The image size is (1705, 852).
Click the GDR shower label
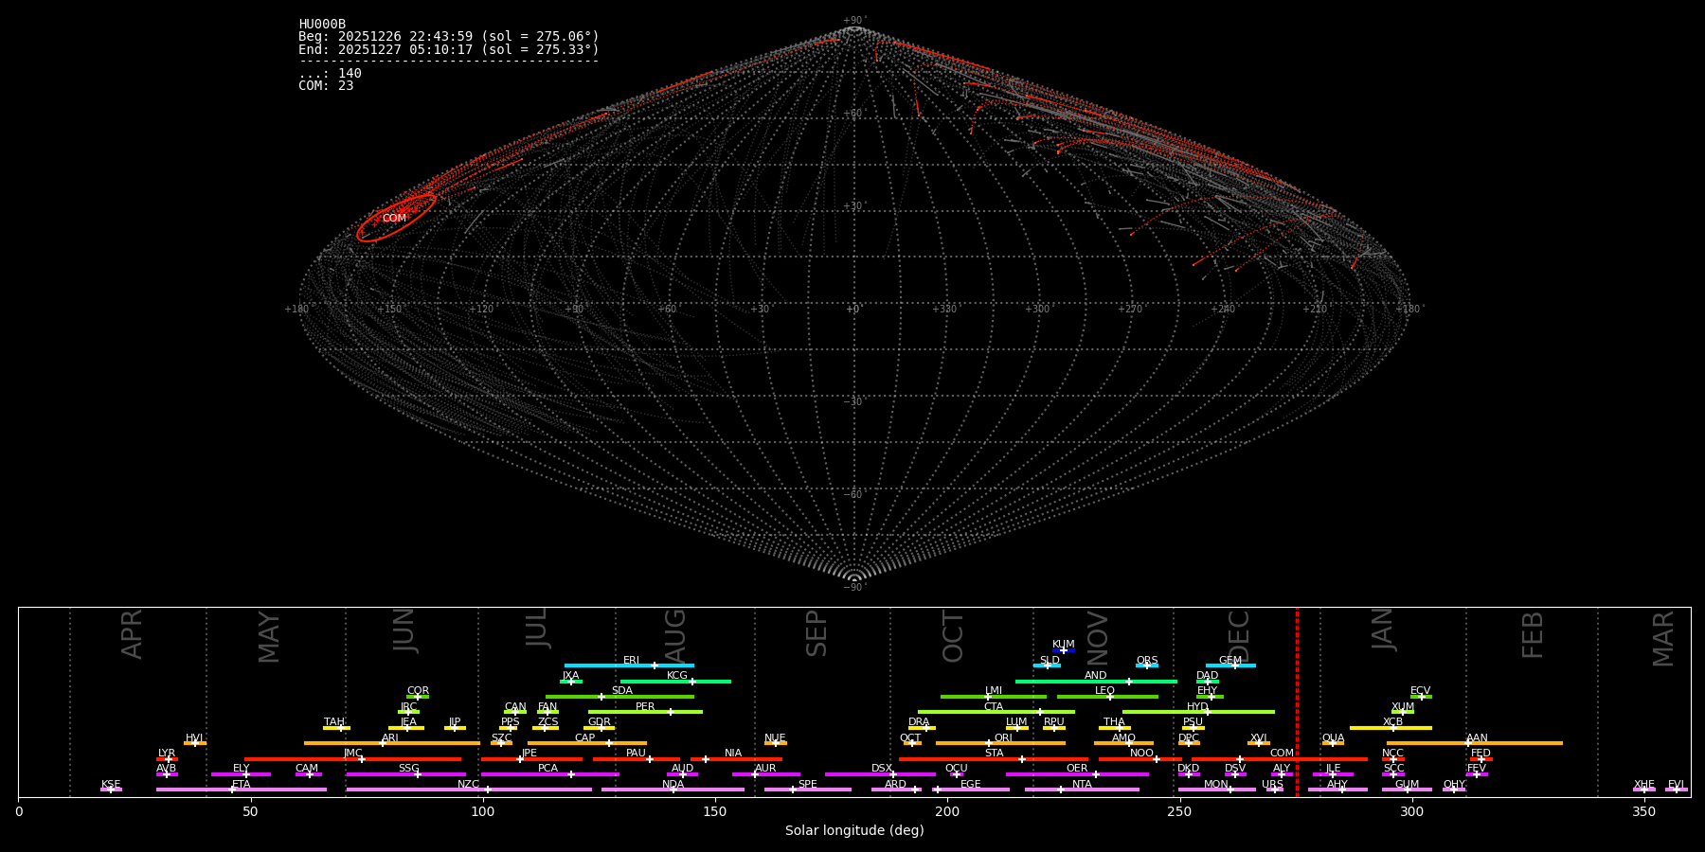(x=600, y=721)
